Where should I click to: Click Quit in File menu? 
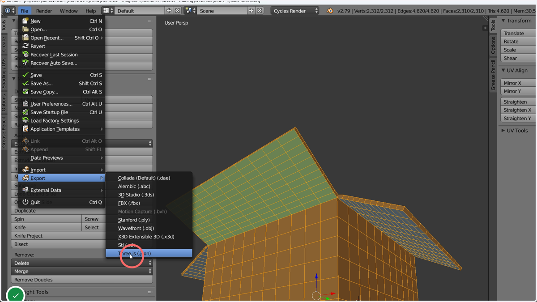tap(61, 202)
